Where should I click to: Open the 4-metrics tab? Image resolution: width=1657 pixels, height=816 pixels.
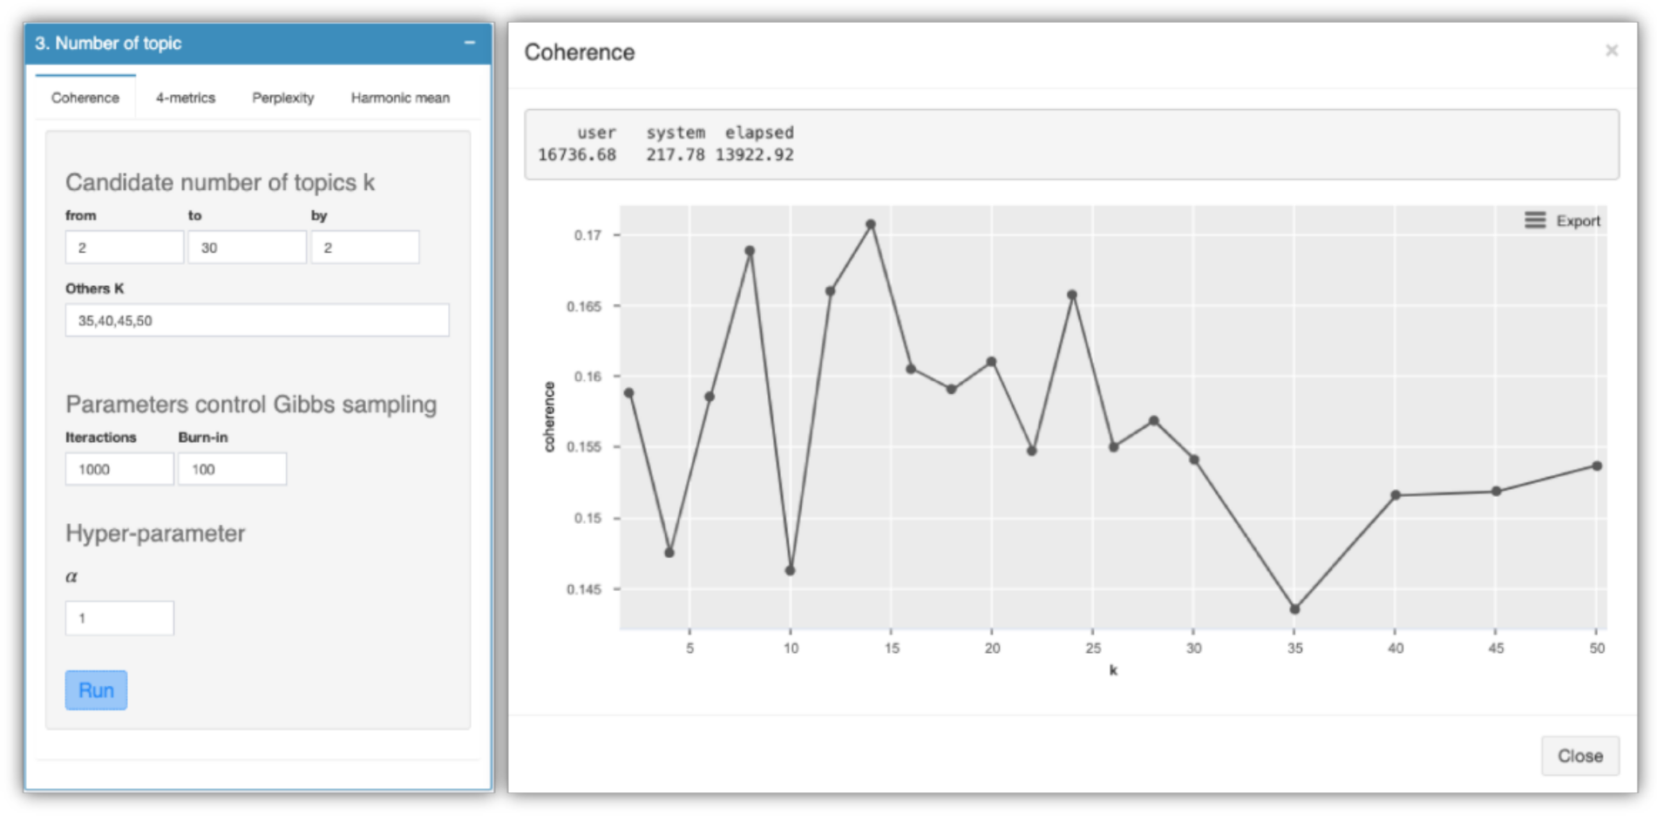point(186,98)
